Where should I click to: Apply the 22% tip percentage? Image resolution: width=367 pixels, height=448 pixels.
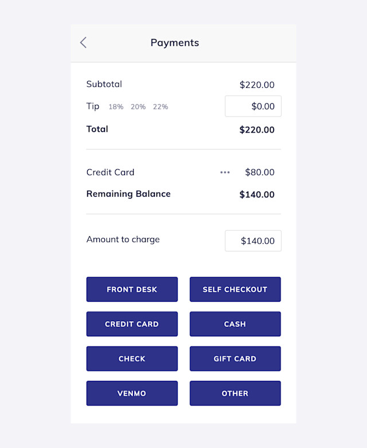(x=161, y=107)
